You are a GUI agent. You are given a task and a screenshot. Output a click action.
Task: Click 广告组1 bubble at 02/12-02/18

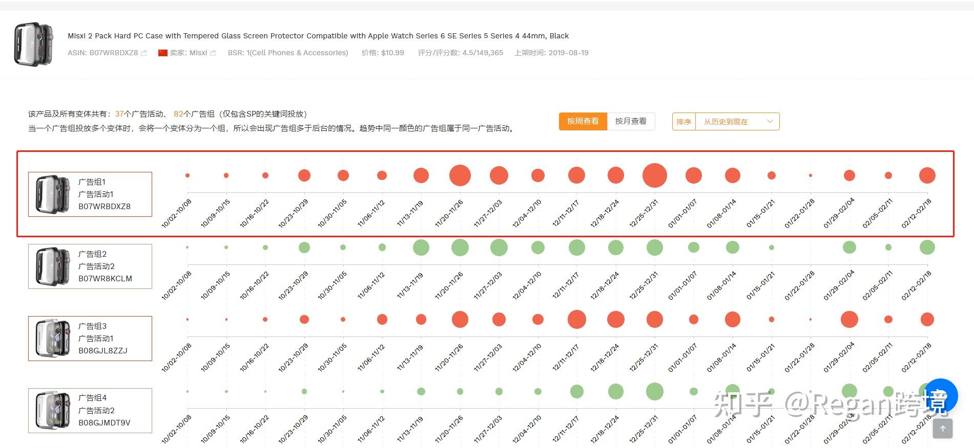pos(927,175)
